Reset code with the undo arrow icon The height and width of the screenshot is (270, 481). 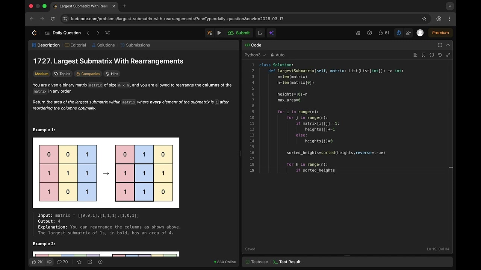coord(440,55)
